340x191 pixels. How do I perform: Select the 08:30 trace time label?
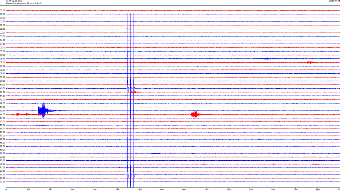coord(2,74)
